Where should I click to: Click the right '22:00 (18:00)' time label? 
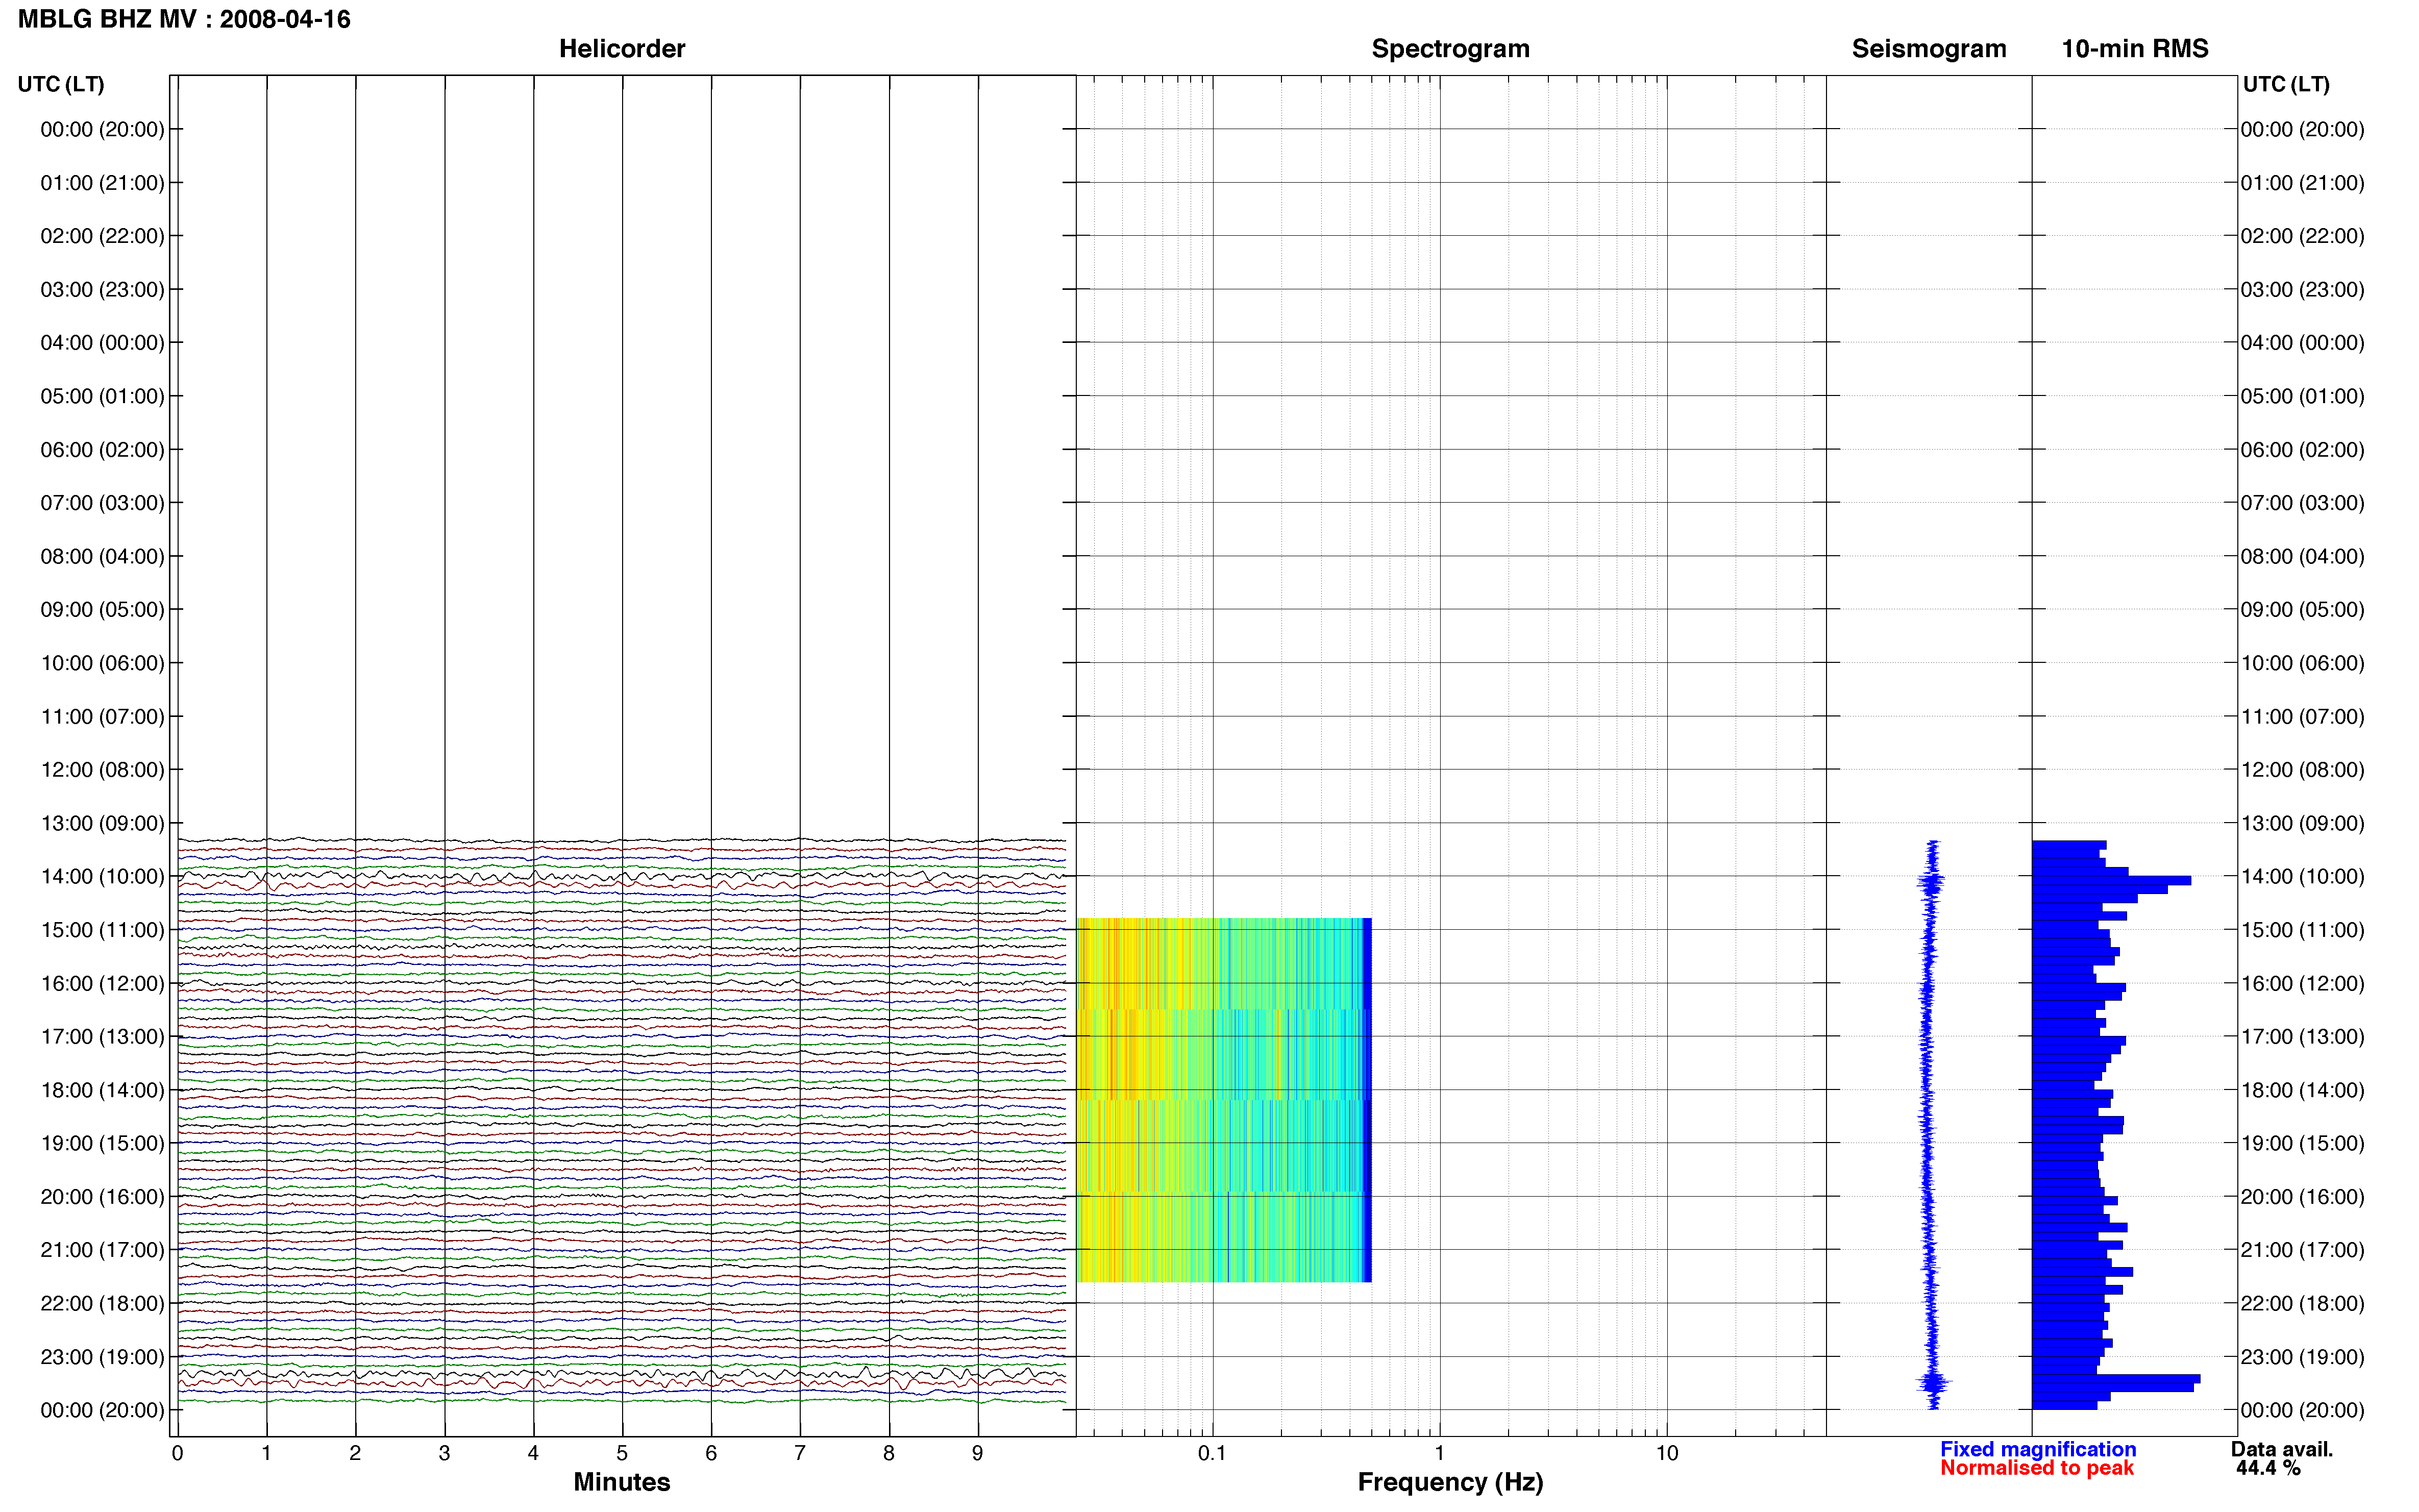pos(2302,1303)
